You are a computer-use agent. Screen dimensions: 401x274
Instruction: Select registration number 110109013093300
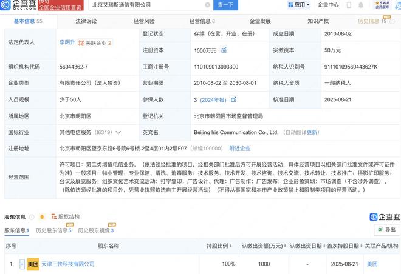(216, 67)
